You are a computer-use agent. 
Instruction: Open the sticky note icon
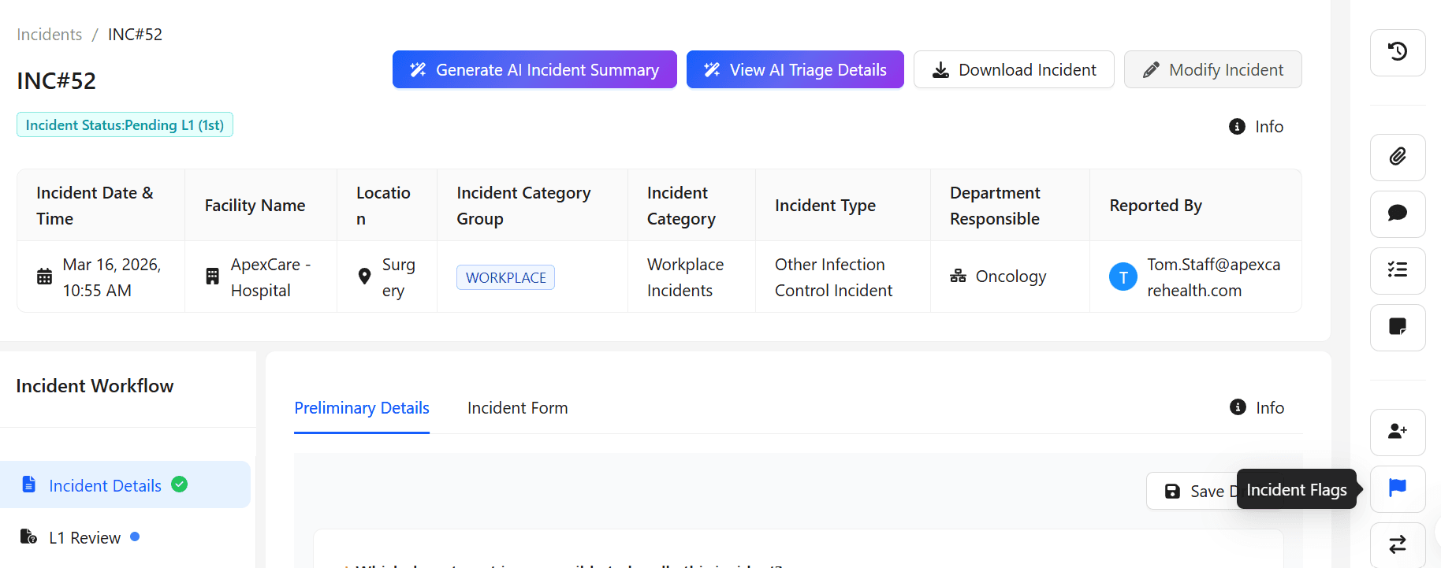[x=1397, y=327]
